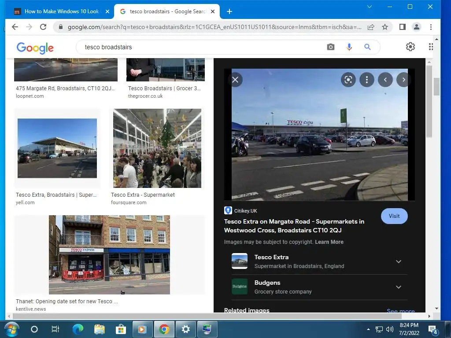Open Task View on taskbar

click(55, 329)
